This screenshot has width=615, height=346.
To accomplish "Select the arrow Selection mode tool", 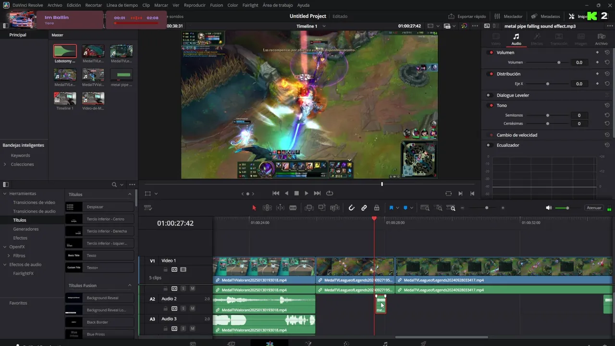I will [x=255, y=208].
